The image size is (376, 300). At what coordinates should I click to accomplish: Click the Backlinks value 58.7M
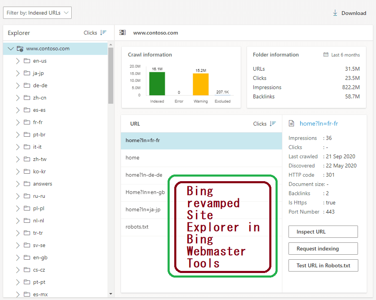click(x=352, y=96)
